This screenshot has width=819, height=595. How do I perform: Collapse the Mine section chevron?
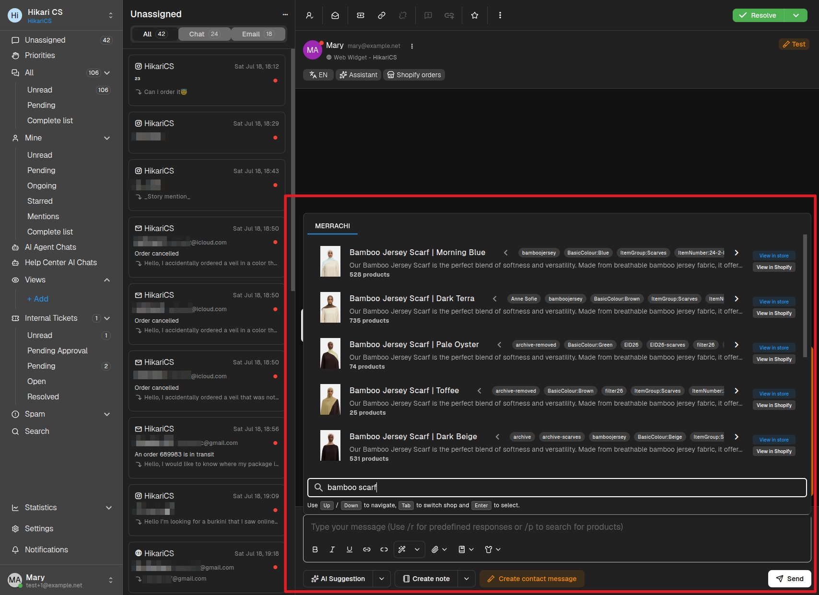[x=107, y=138]
